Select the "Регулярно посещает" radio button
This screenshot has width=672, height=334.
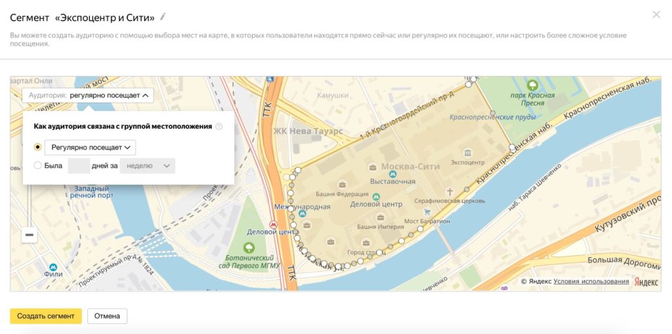38,148
